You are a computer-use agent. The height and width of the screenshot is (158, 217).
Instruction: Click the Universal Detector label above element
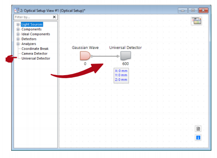[125, 48]
